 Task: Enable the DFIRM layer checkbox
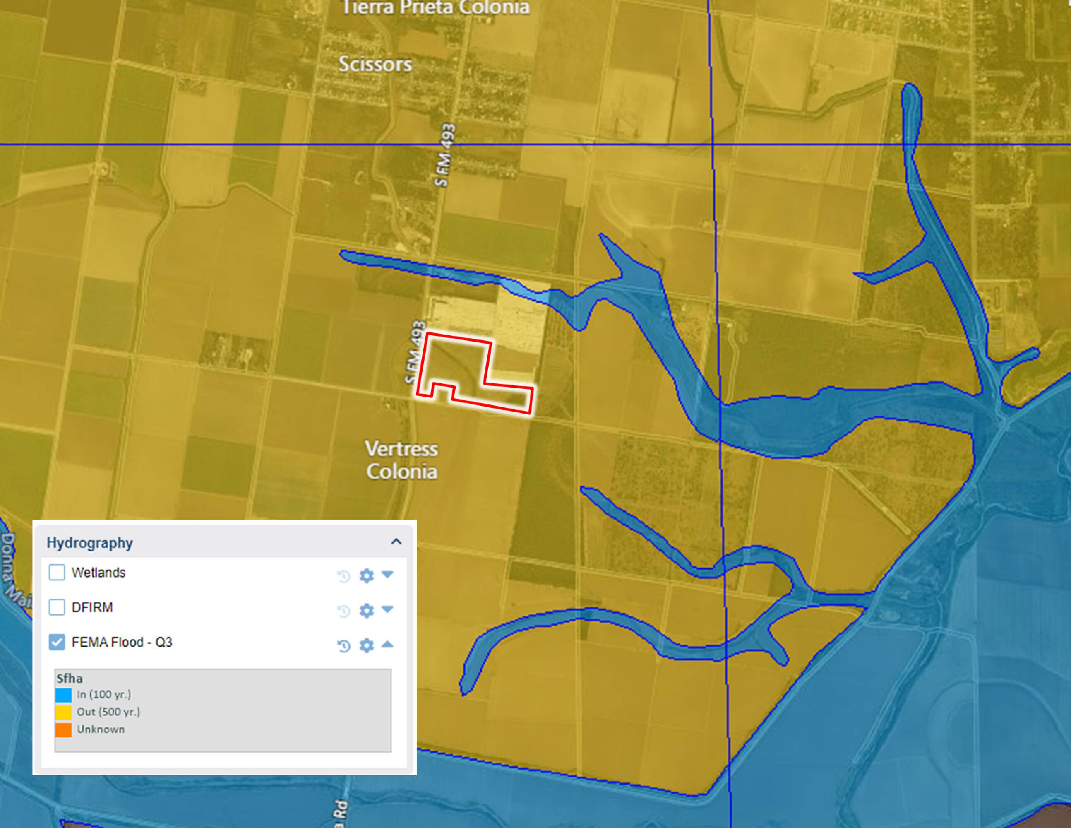click(57, 607)
